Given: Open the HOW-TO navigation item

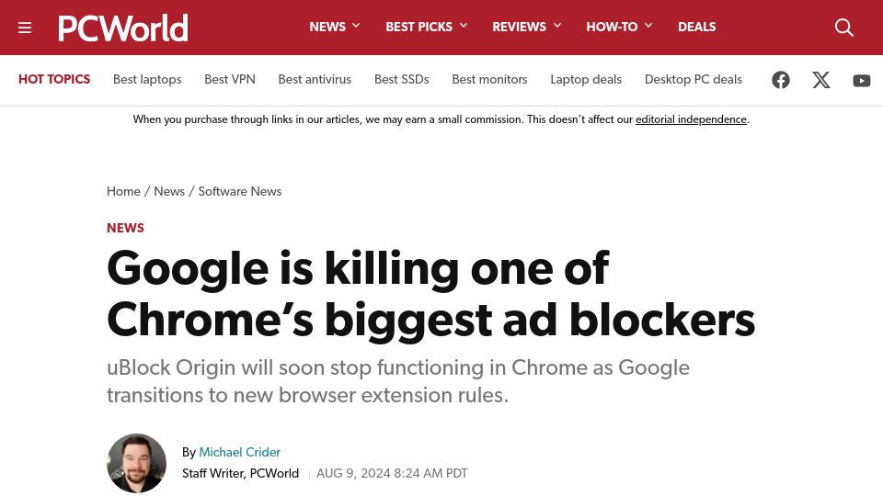Looking at the screenshot, I should 612,27.
